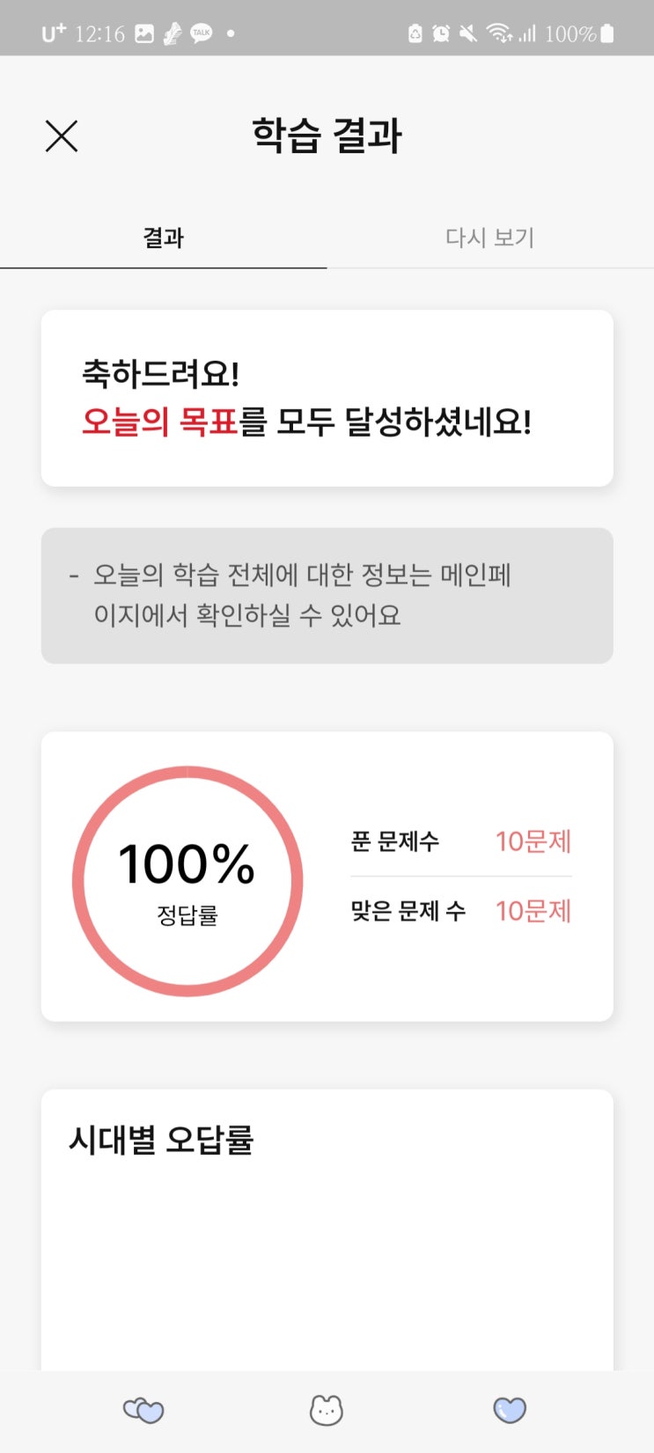Tap the 오늘의 목표 red text
654x1453 pixels.
pyautogui.click(x=160, y=422)
